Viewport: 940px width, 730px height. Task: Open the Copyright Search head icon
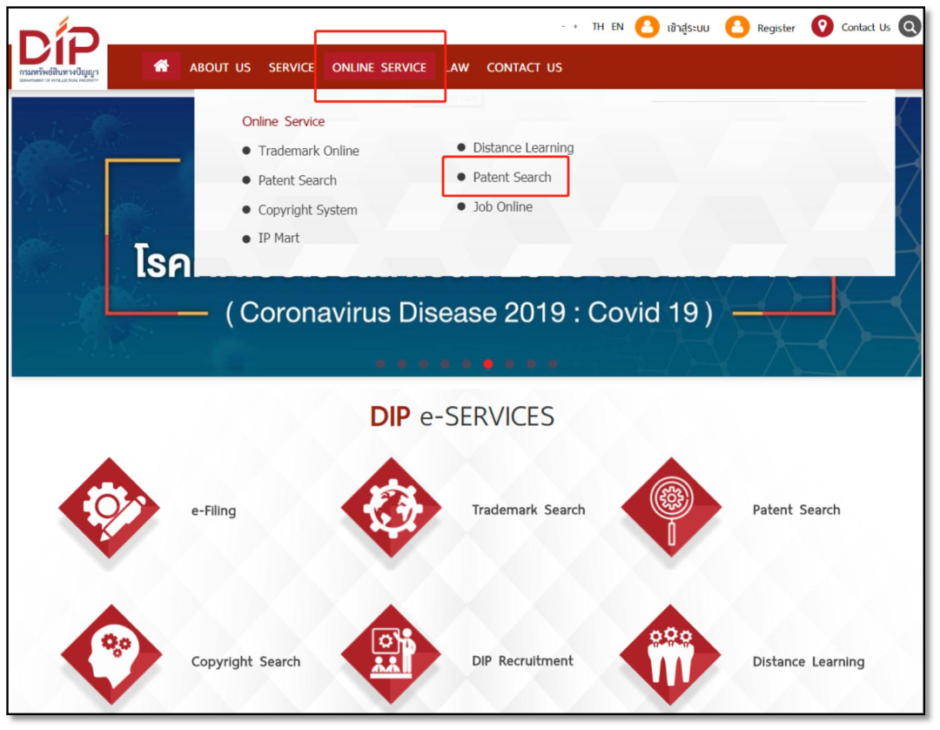[111, 656]
